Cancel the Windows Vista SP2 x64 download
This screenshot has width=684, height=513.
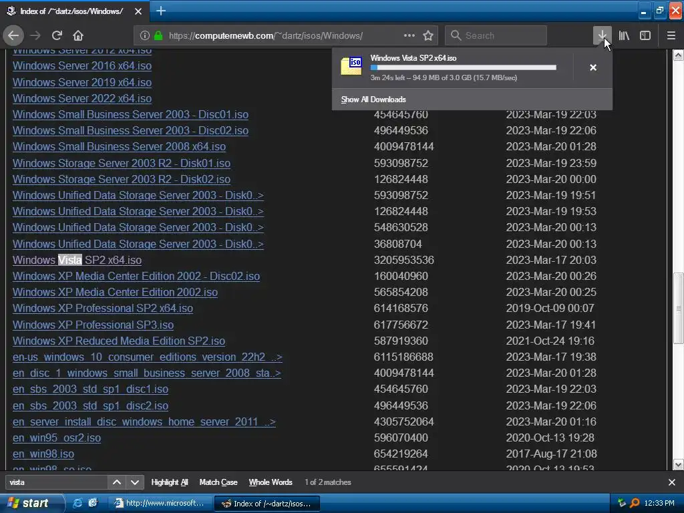pyautogui.click(x=593, y=67)
